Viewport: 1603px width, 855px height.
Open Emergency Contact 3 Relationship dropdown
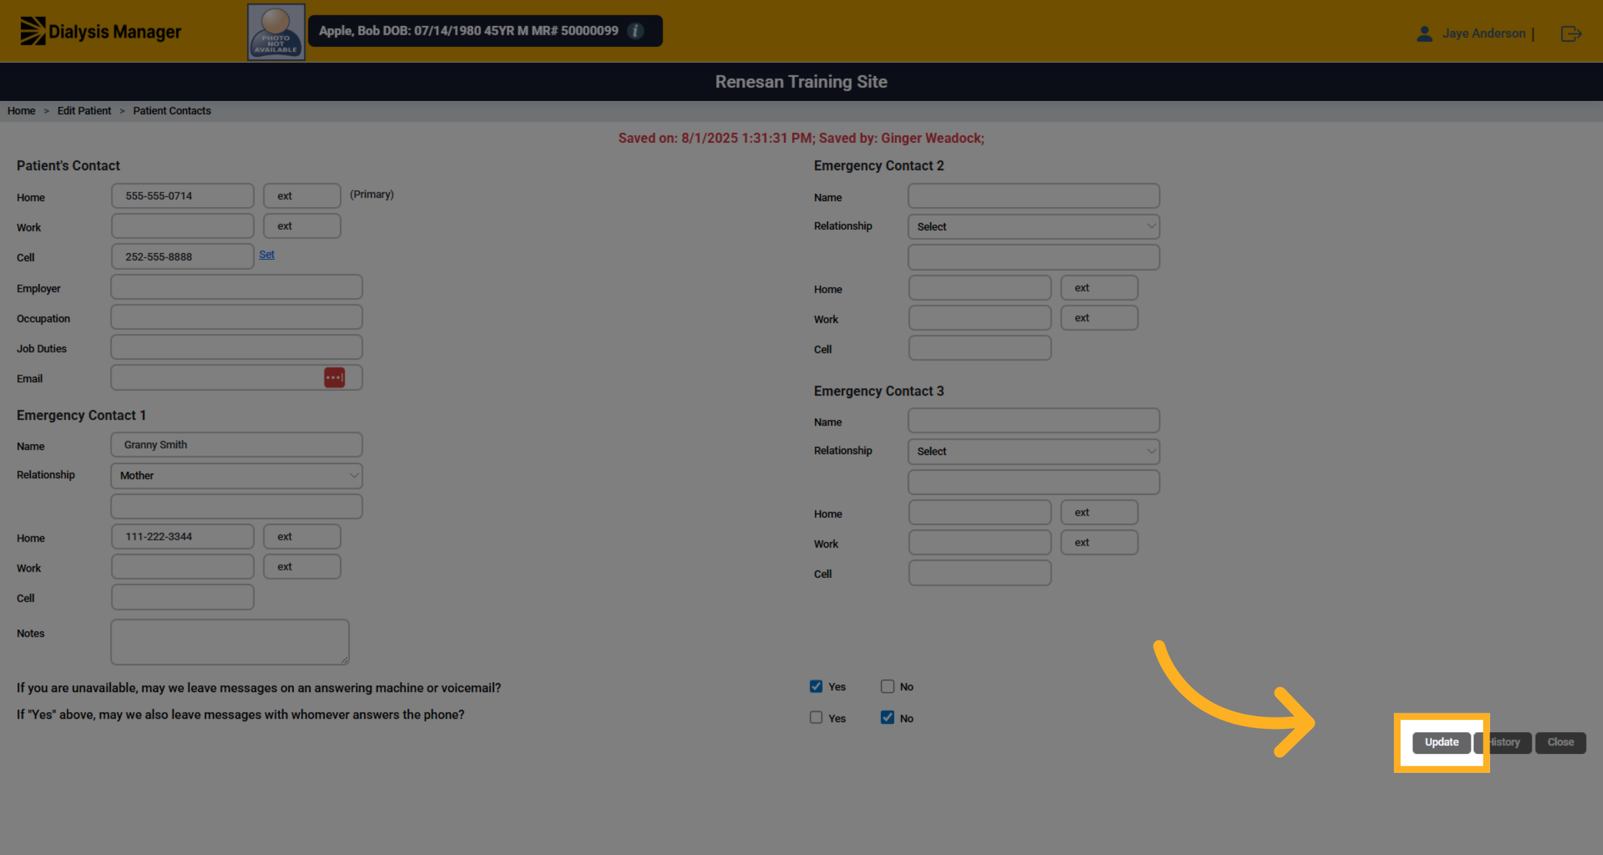[1034, 452]
